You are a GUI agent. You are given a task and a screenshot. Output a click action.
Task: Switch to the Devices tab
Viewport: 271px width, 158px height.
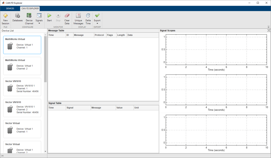tap(10, 8)
